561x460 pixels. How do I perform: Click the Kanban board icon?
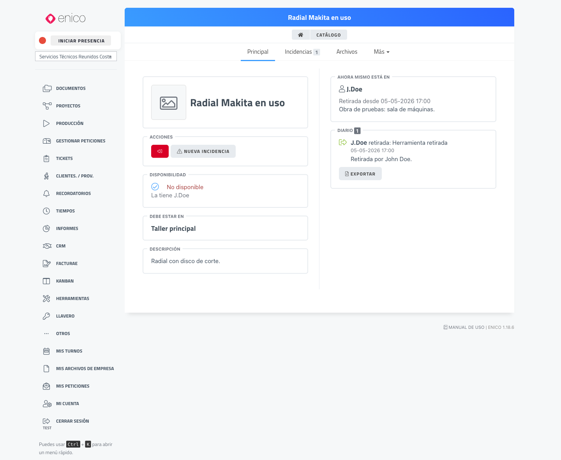coord(46,281)
